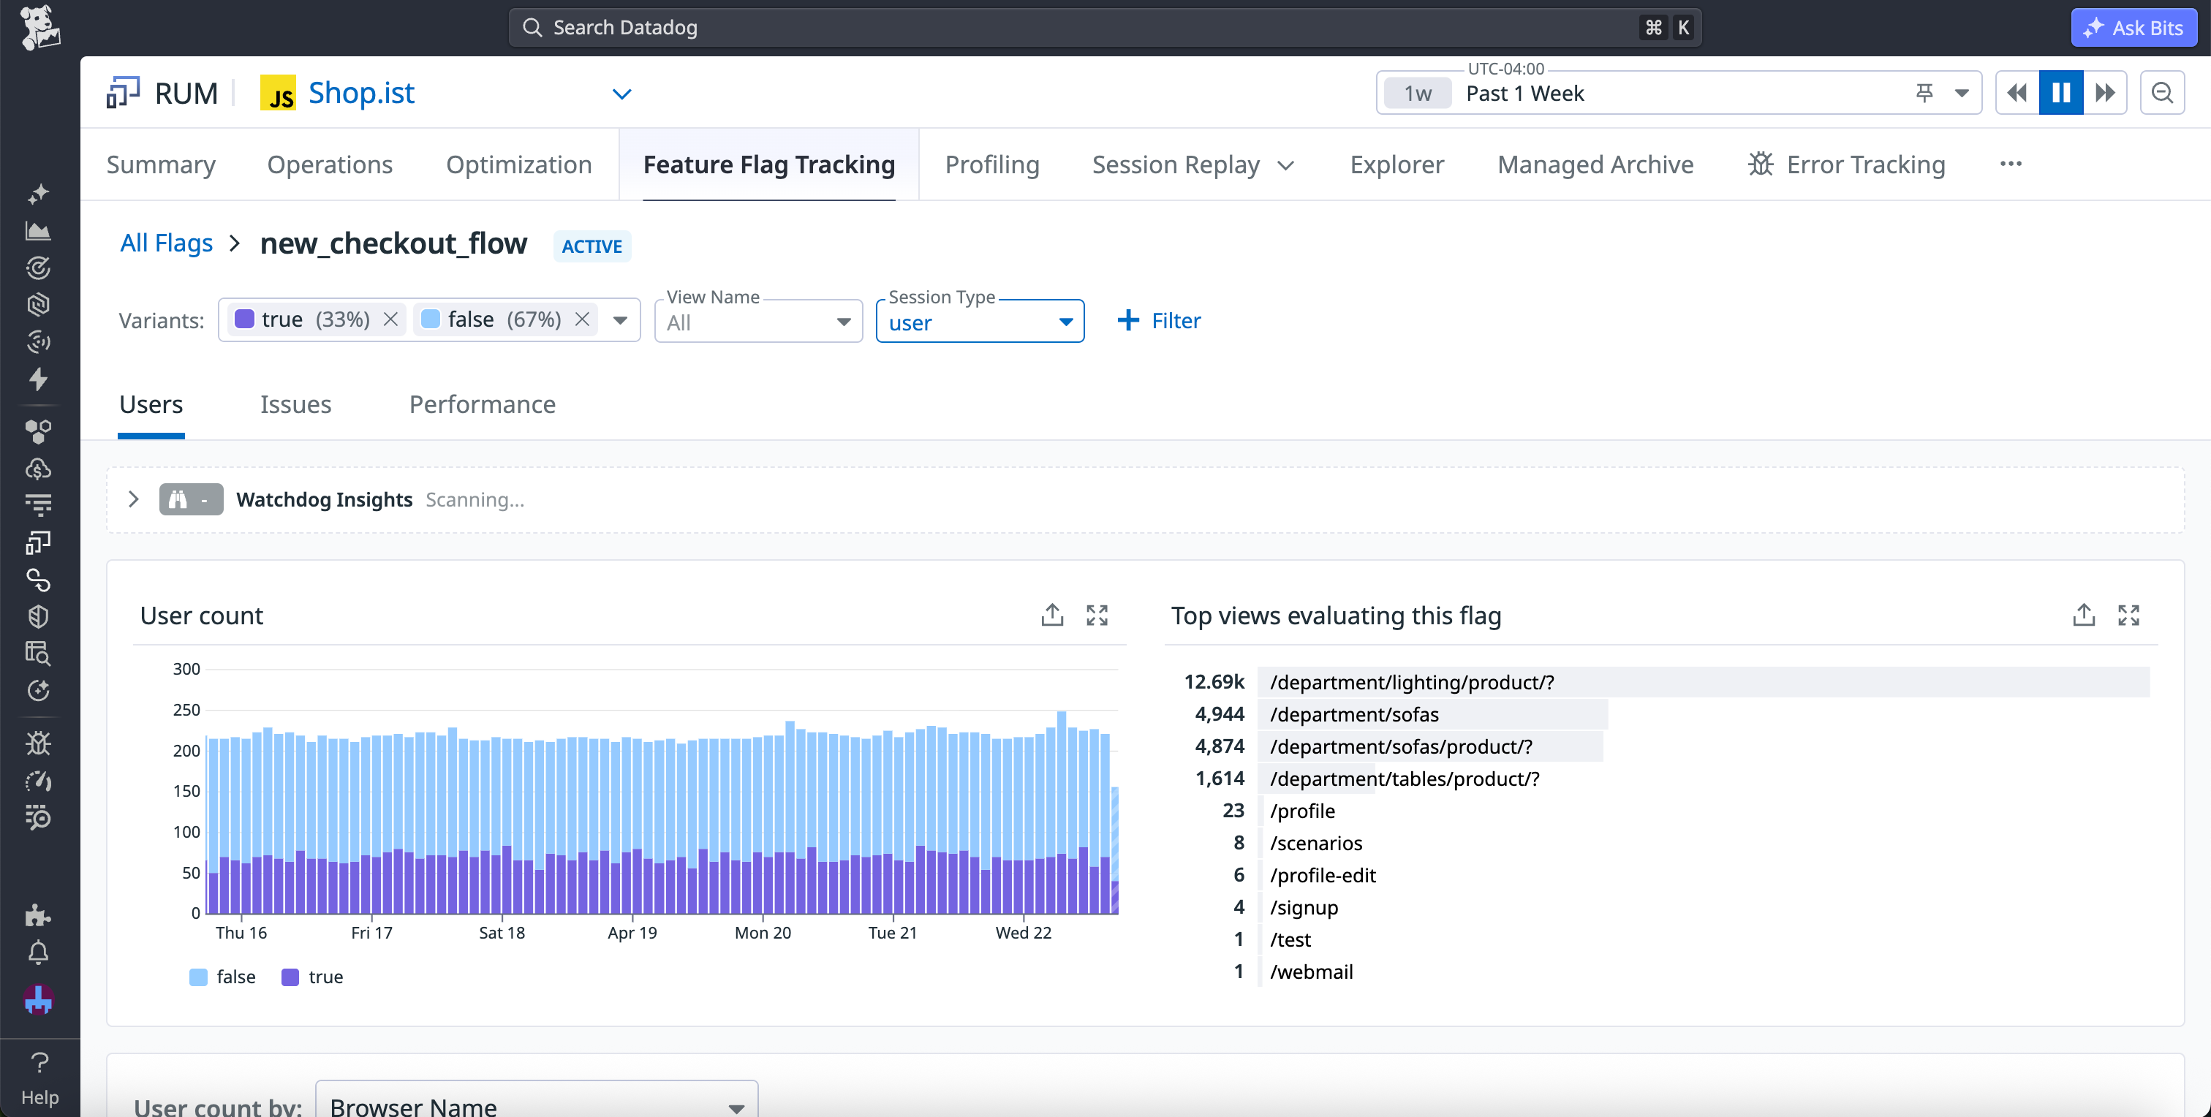
Task: Toggle true series in chart legend
Action: click(x=312, y=977)
